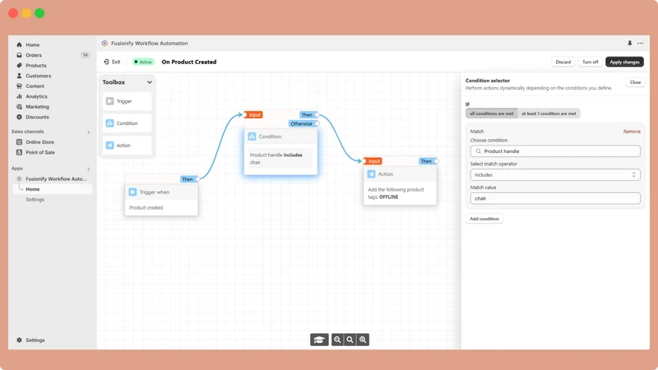The width and height of the screenshot is (658, 370).
Task: Zoom in the workflow canvas
Action: click(x=363, y=340)
